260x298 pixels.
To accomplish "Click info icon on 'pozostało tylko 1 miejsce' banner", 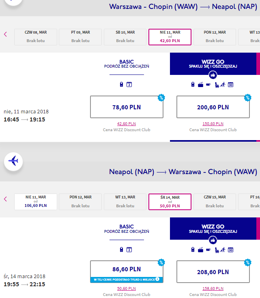I will tap(157, 279).
